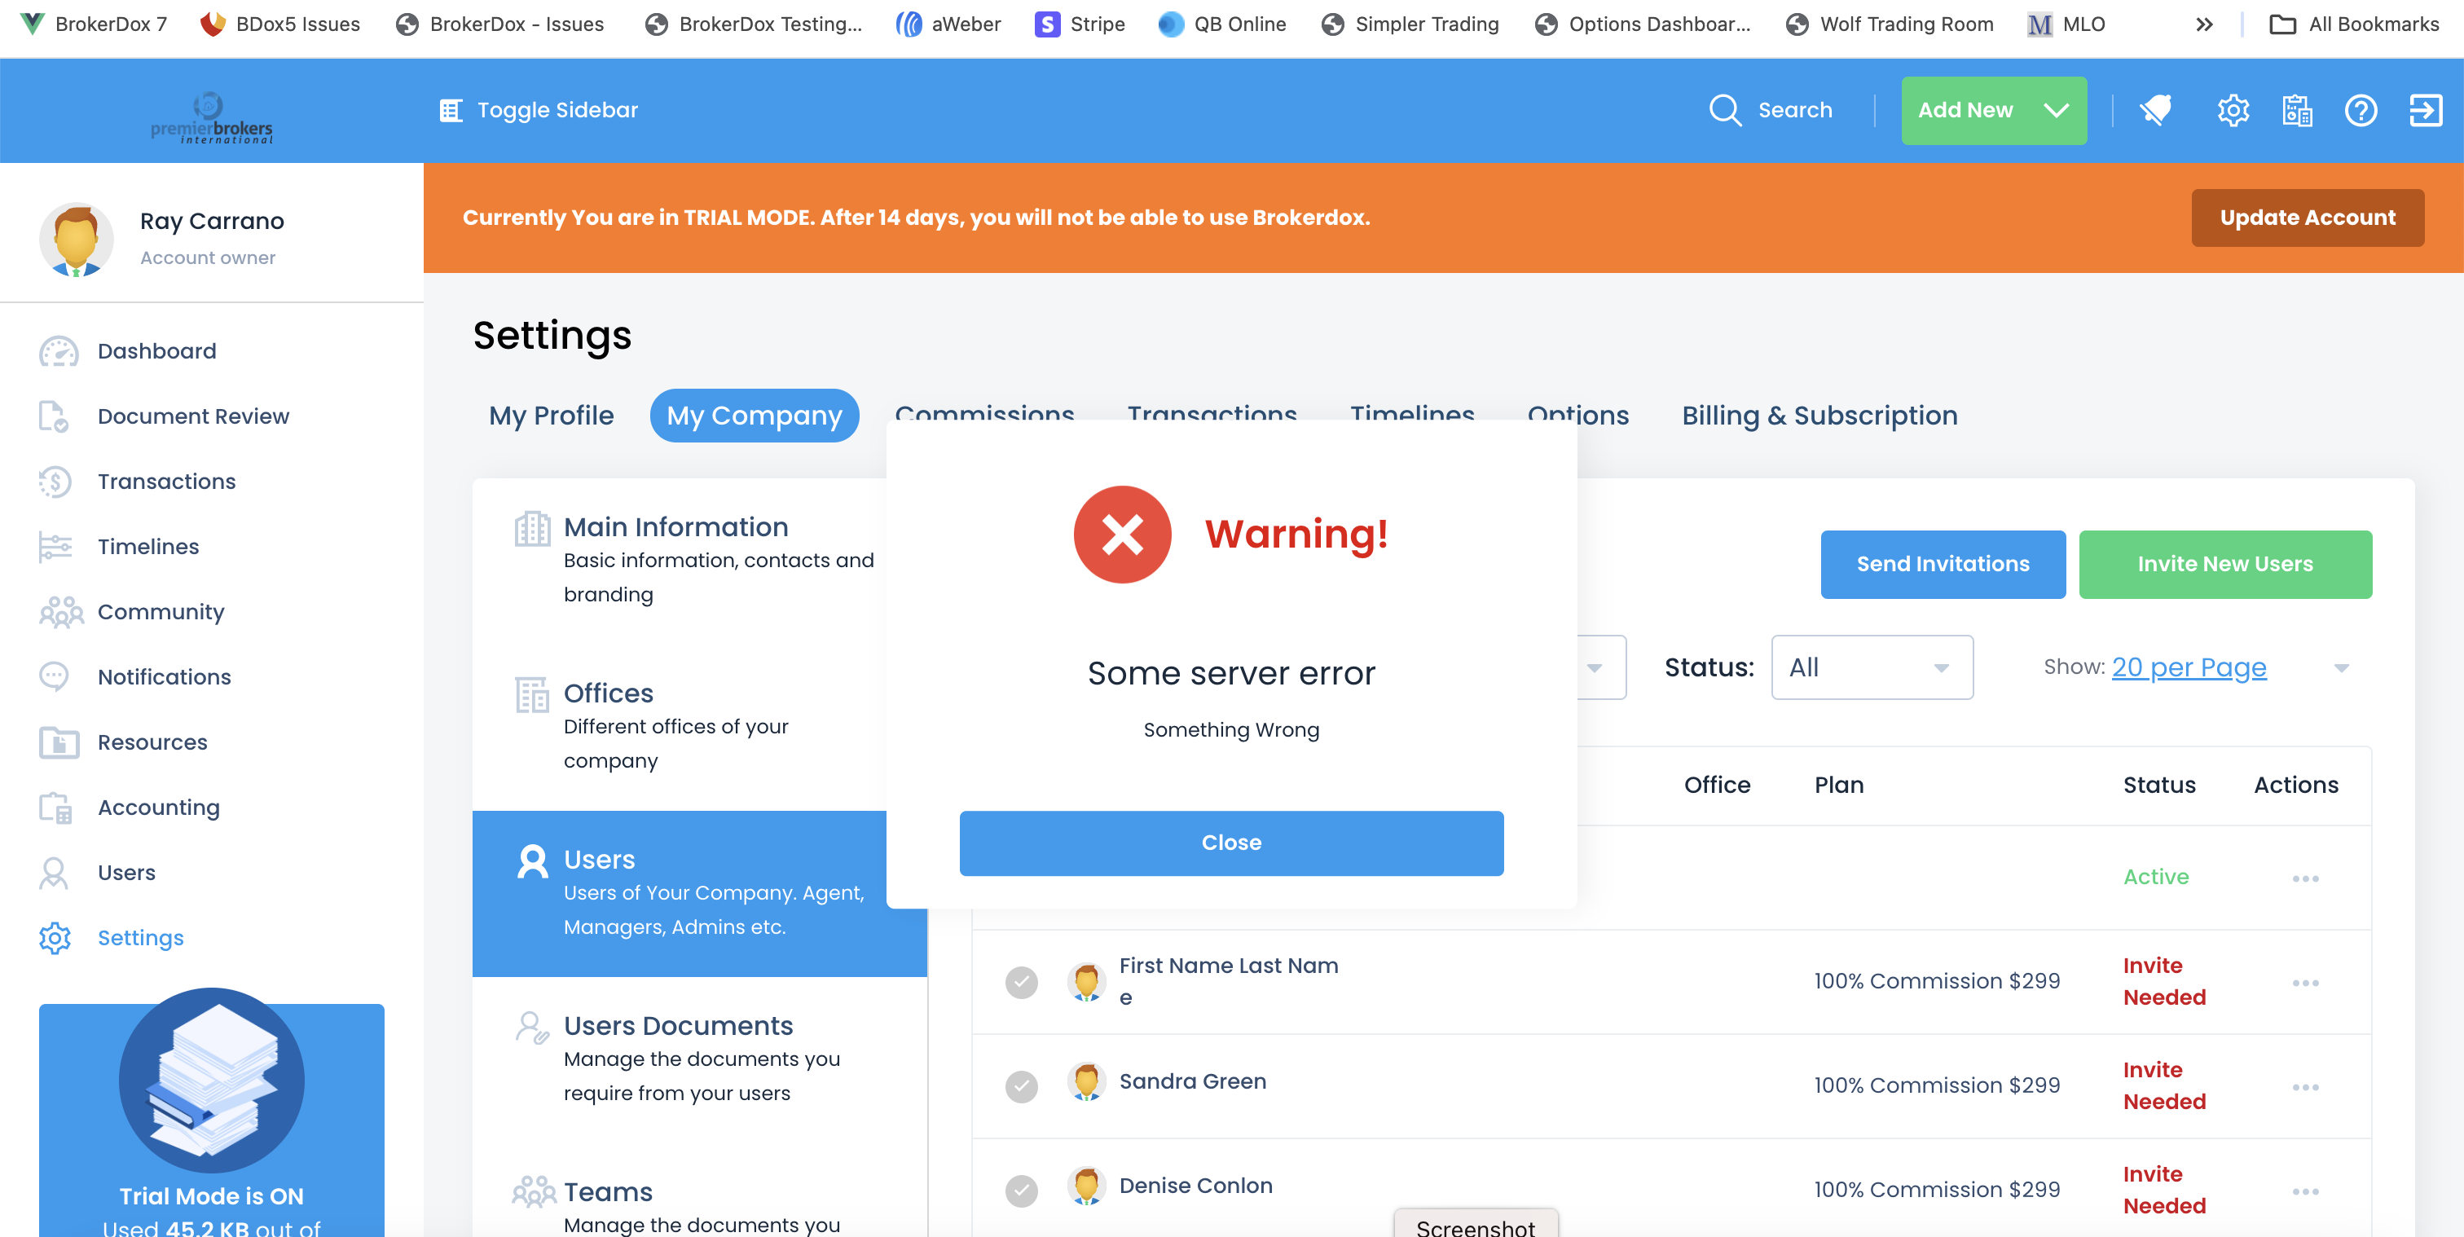Click the notifications bell icon in header
The image size is (2464, 1237).
(x=2156, y=110)
